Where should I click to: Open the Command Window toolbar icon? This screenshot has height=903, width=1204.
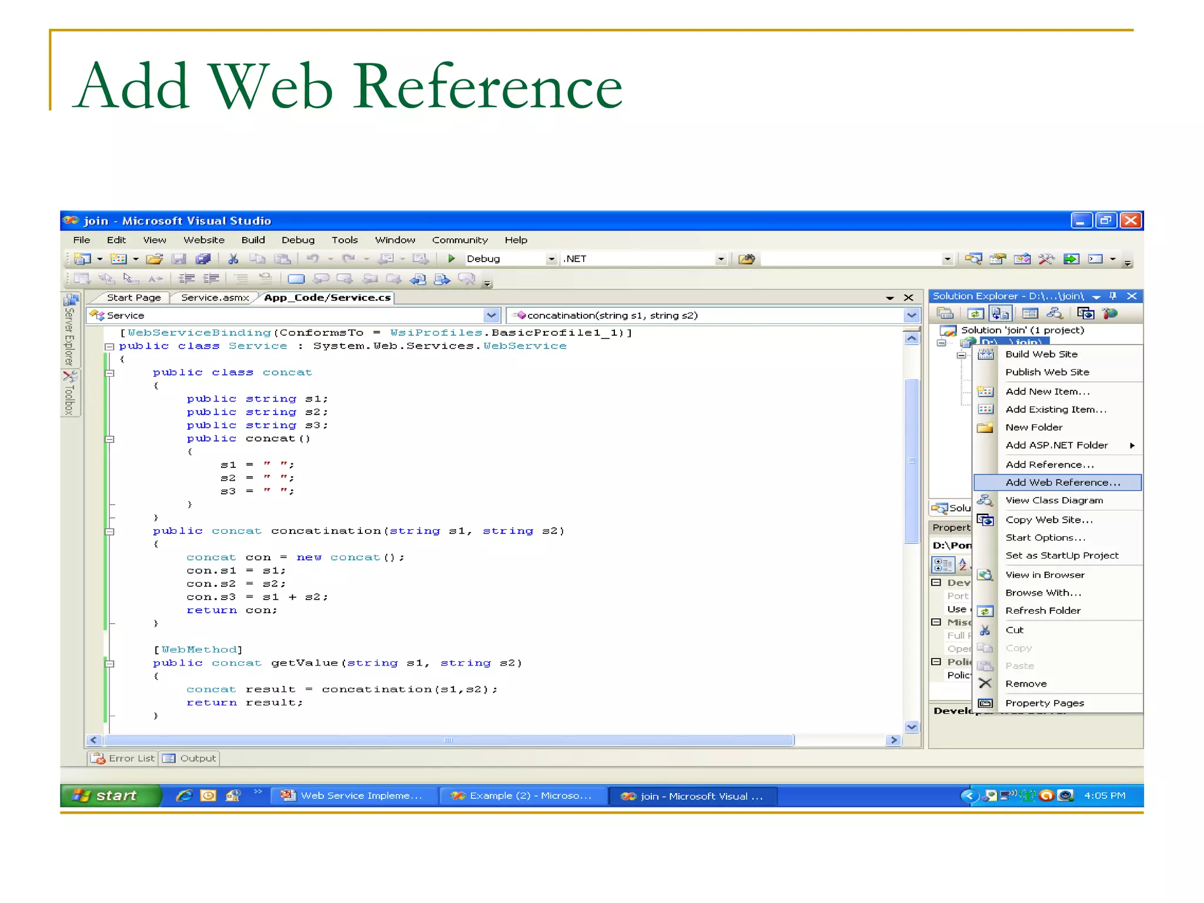[1095, 259]
